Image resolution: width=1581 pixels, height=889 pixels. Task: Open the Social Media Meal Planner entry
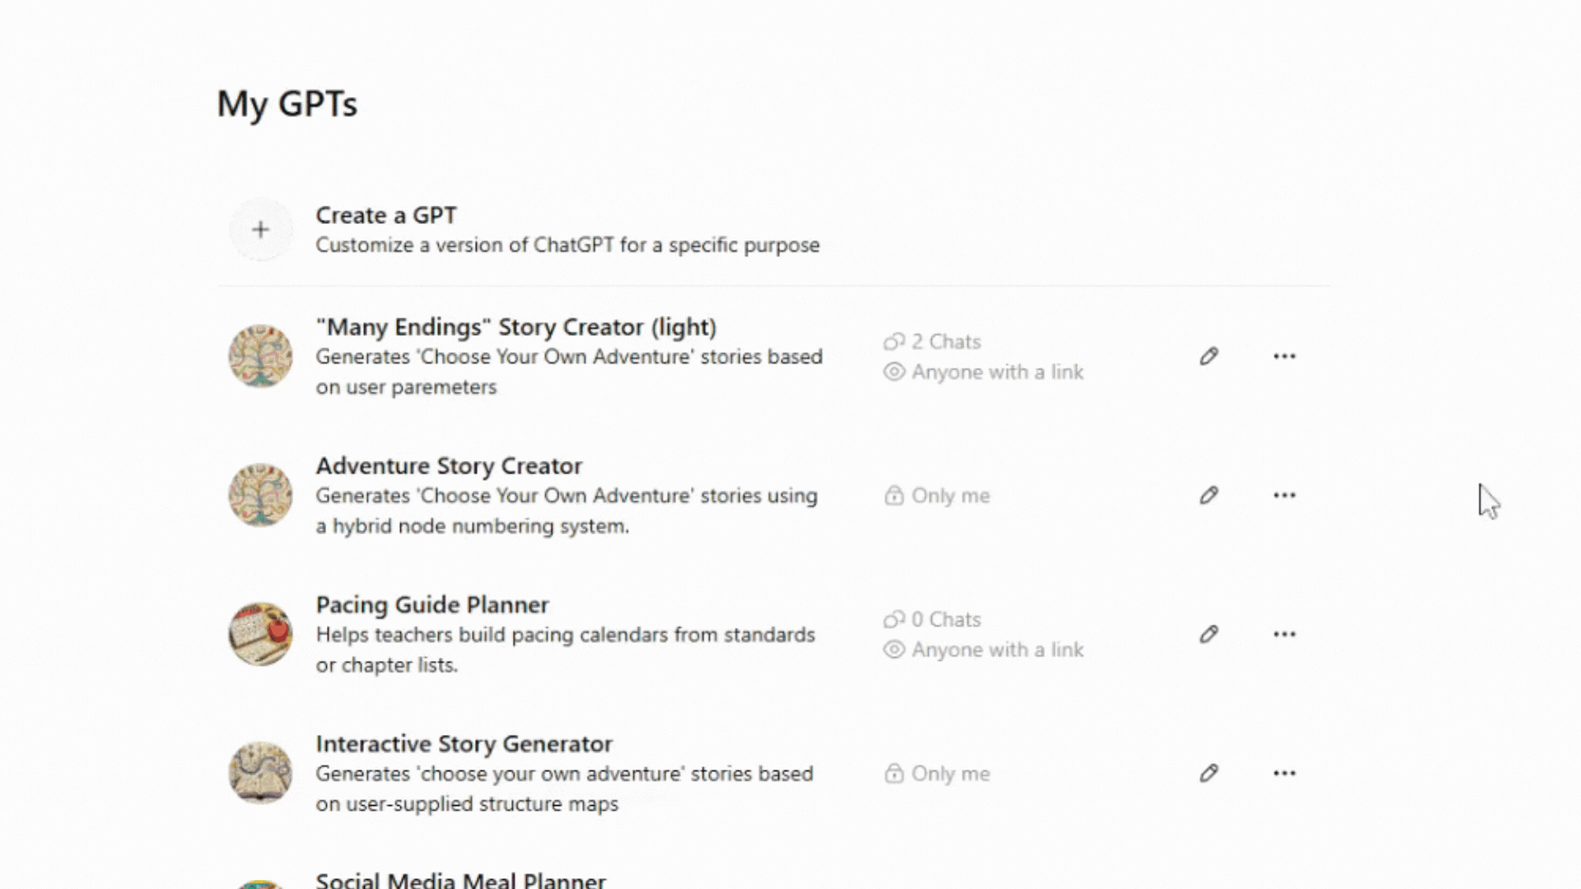[x=460, y=880]
